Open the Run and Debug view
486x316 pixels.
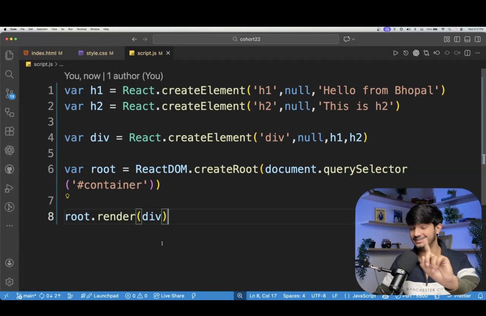(x=9, y=188)
